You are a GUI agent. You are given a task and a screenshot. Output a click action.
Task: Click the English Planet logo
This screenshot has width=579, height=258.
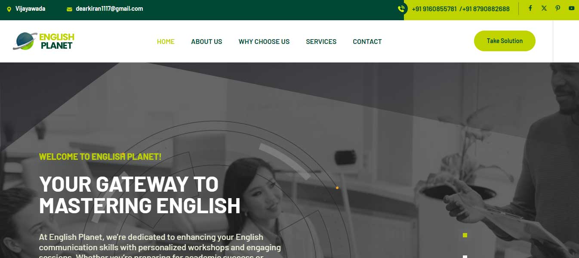[x=43, y=41]
